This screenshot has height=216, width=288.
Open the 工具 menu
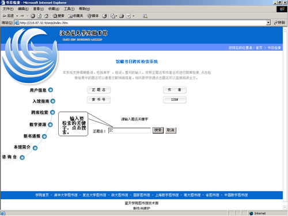69,9
